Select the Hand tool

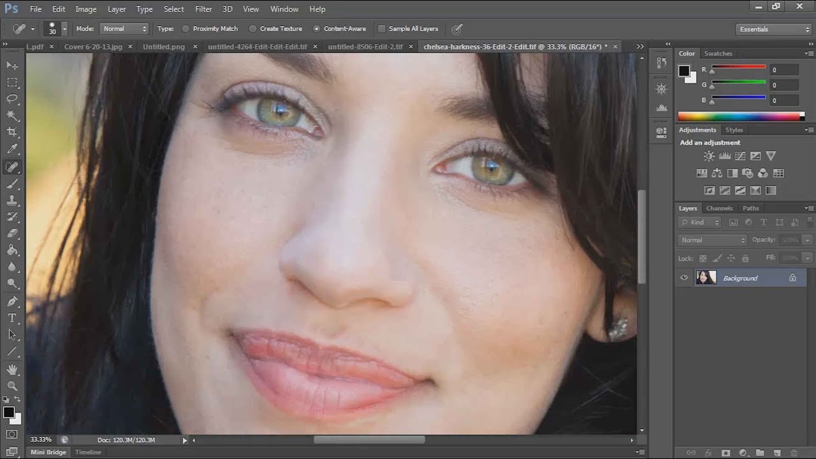(x=12, y=369)
